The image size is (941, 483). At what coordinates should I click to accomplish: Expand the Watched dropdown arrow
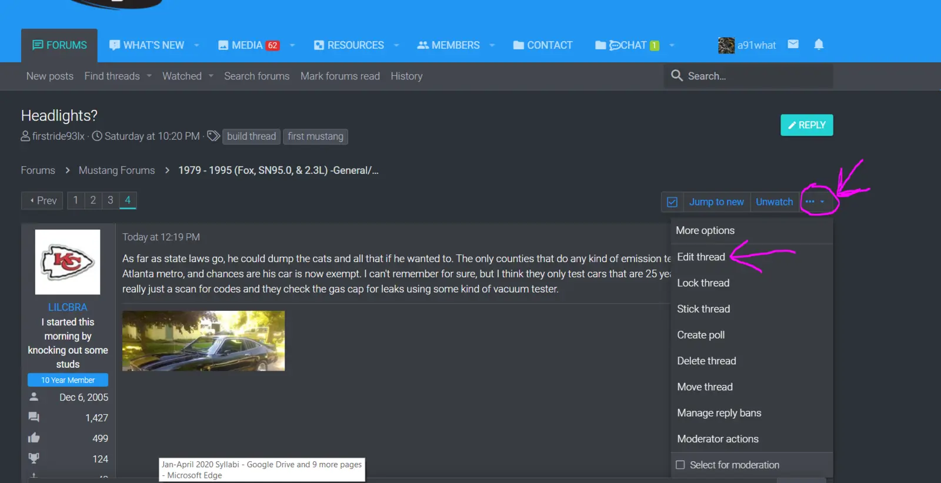point(211,76)
